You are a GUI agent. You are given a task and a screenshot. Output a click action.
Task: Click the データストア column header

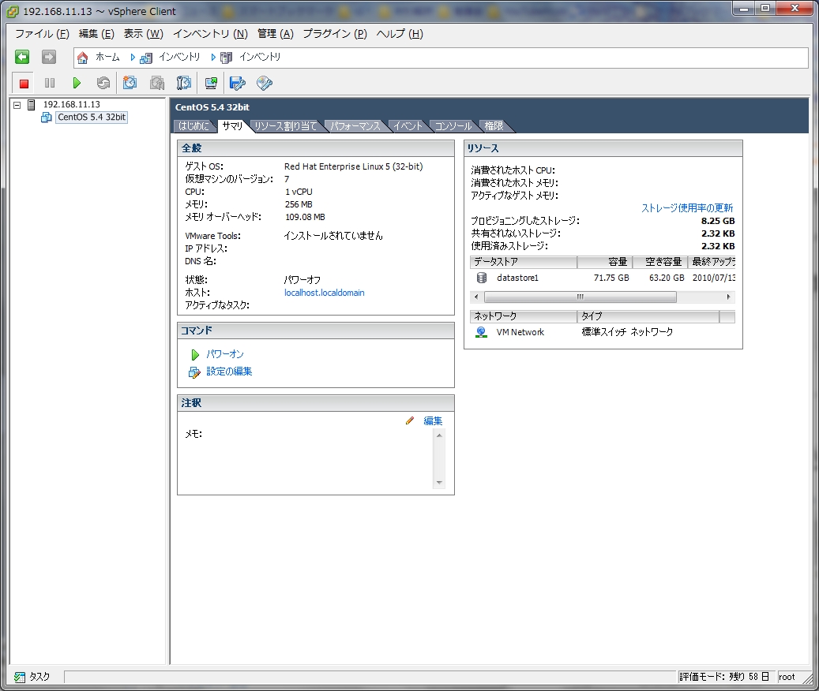(x=524, y=262)
